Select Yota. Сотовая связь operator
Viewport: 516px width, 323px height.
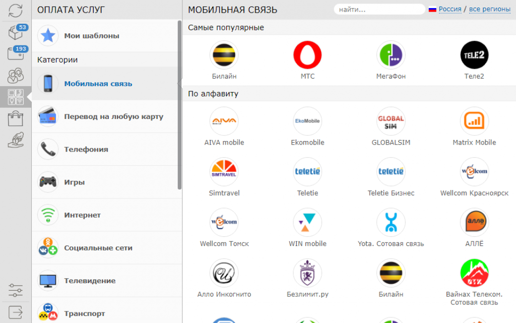tap(391, 222)
